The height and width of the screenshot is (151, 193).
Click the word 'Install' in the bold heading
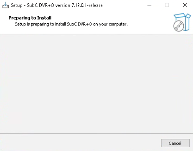click(44, 18)
